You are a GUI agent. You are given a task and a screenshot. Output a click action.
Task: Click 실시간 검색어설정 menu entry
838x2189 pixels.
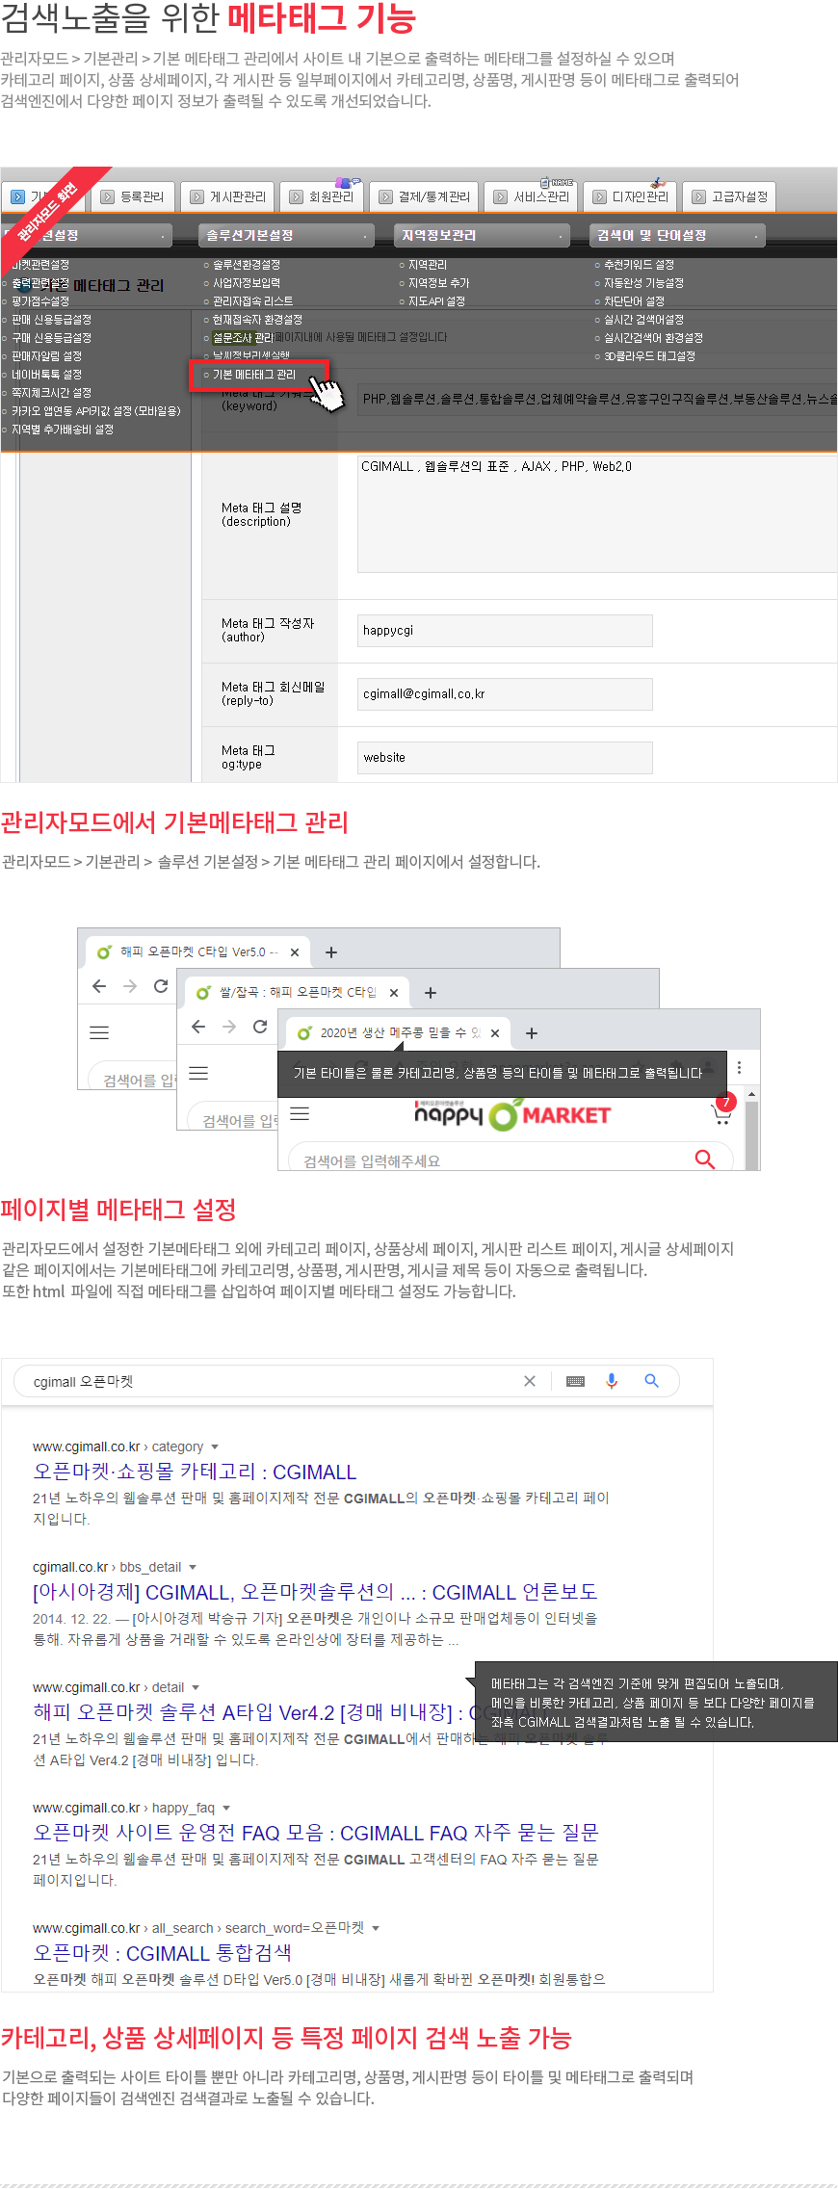(643, 320)
